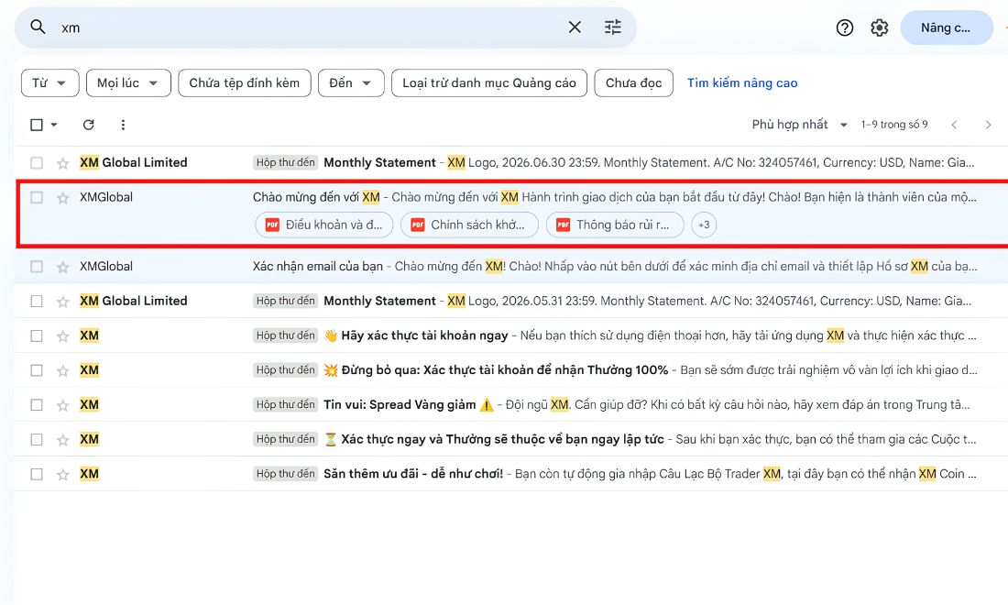Star the Tin vui: Spread Vàng giảm email
This screenshot has width=1008, height=605.
pos(62,405)
